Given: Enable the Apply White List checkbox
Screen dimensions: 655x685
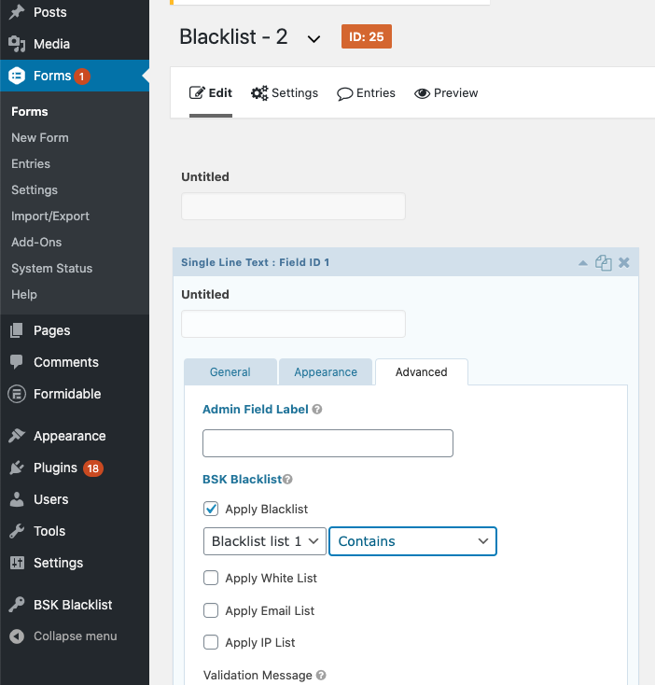Looking at the screenshot, I should (211, 578).
